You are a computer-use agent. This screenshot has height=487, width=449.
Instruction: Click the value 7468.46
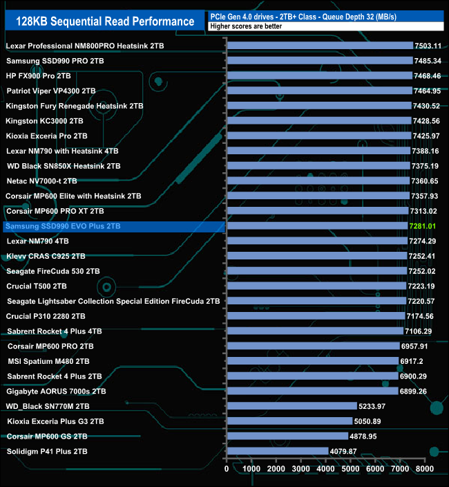[x=428, y=76]
